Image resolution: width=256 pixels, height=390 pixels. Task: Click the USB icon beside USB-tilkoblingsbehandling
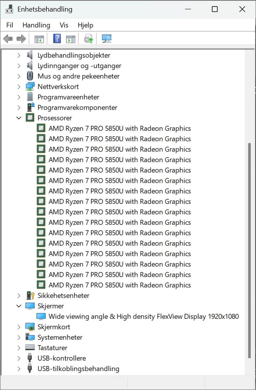(30, 369)
